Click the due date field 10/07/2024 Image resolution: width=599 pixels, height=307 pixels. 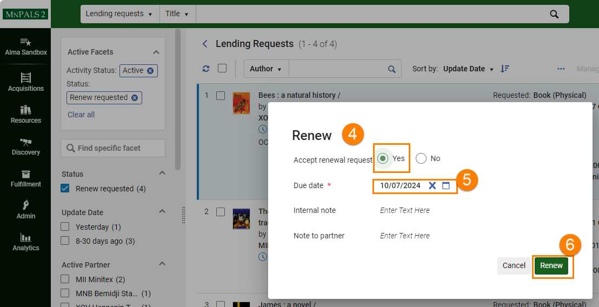[400, 185]
